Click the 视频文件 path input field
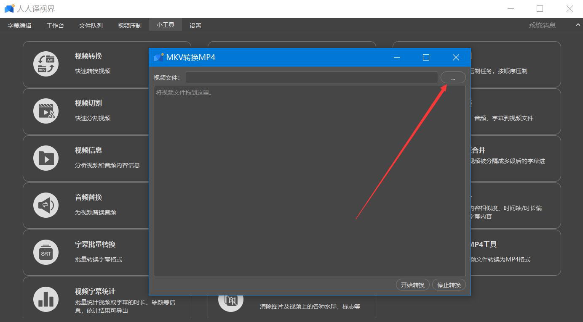The width and height of the screenshot is (583, 322). coord(311,77)
